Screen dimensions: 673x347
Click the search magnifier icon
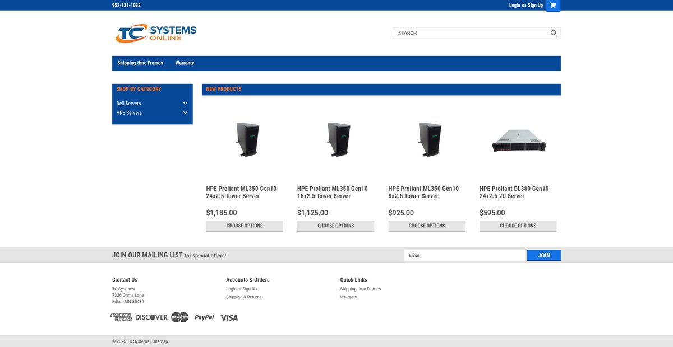[554, 33]
